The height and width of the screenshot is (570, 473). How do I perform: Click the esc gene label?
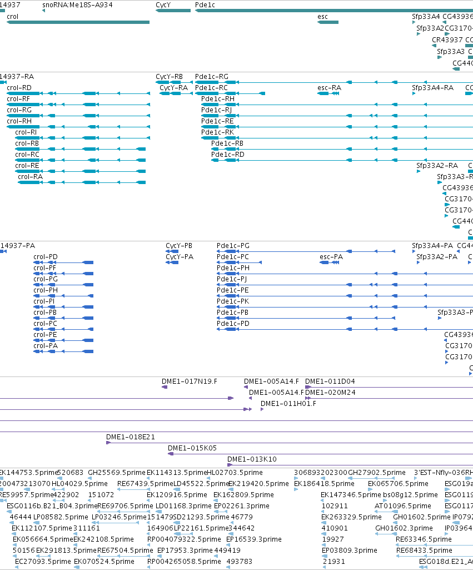[322, 17]
